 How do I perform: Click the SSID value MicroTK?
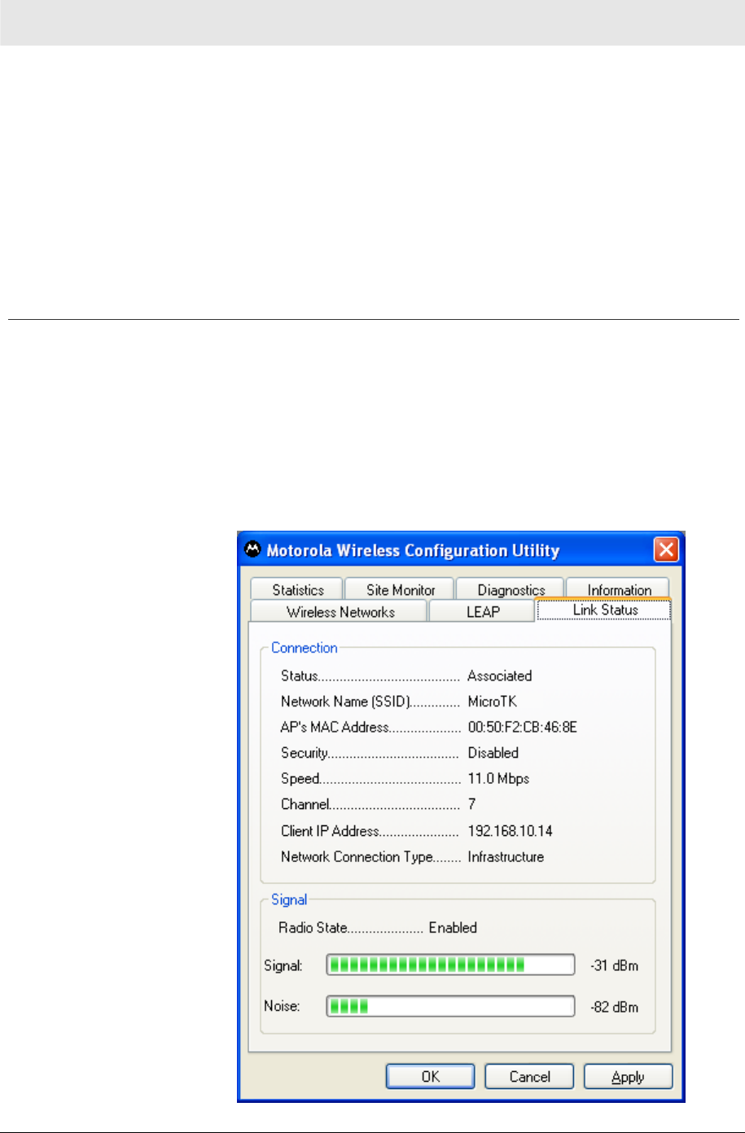(492, 701)
